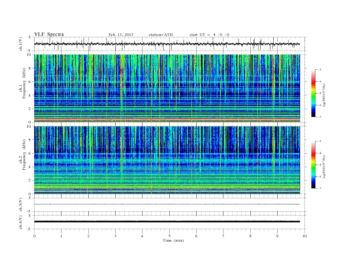Click the "station=ATH" header label

161,35
